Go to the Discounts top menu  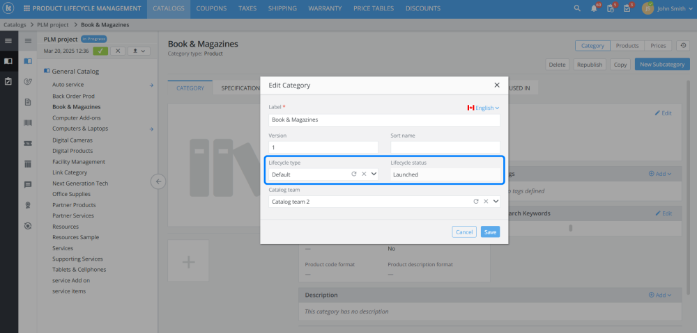tap(423, 8)
